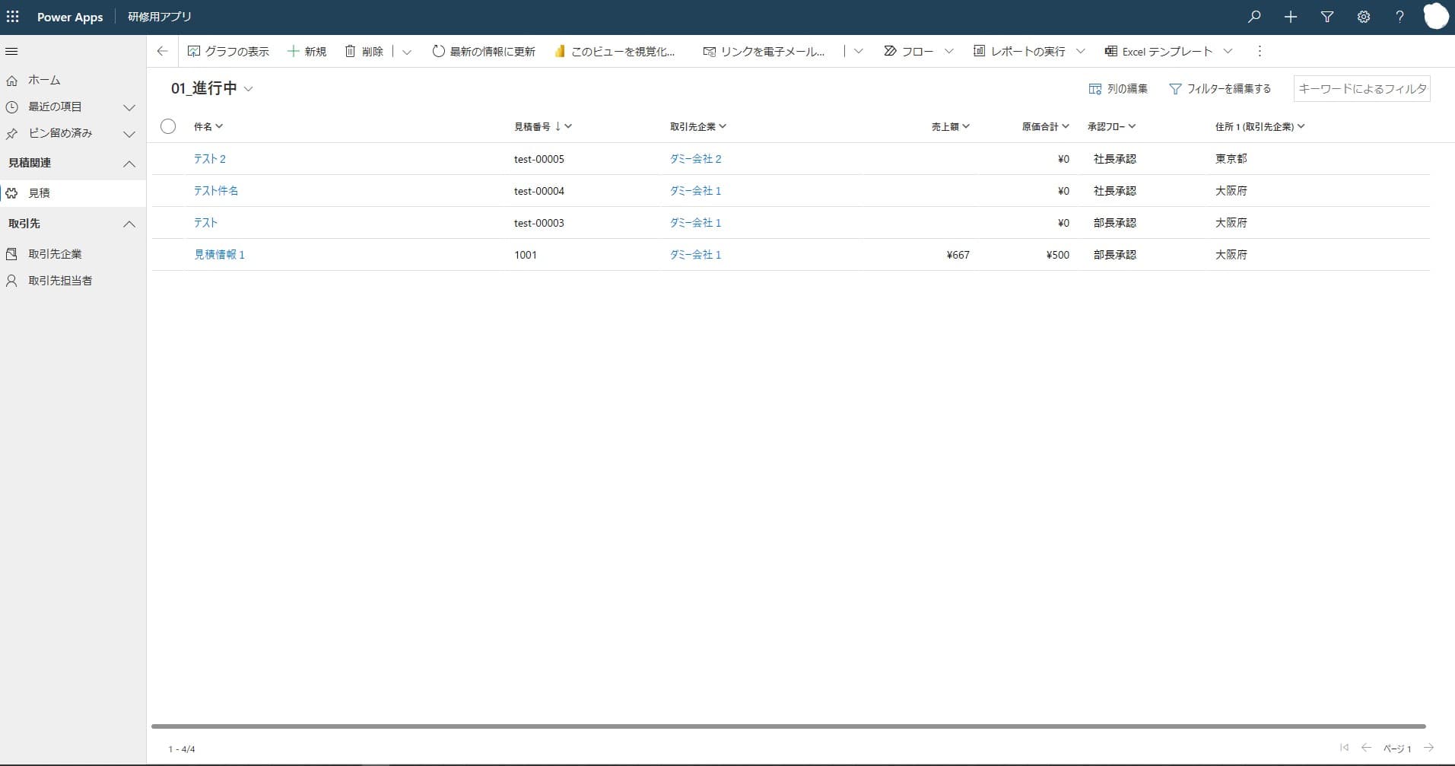Click レポートの実行 toolbar button
The width and height of the screenshot is (1455, 766).
1020,51
